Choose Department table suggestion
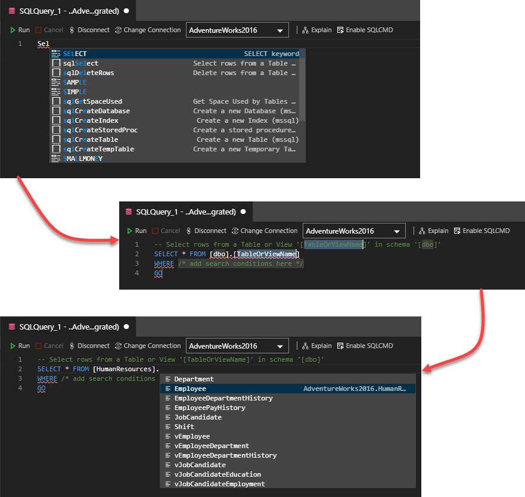 click(x=288, y=379)
